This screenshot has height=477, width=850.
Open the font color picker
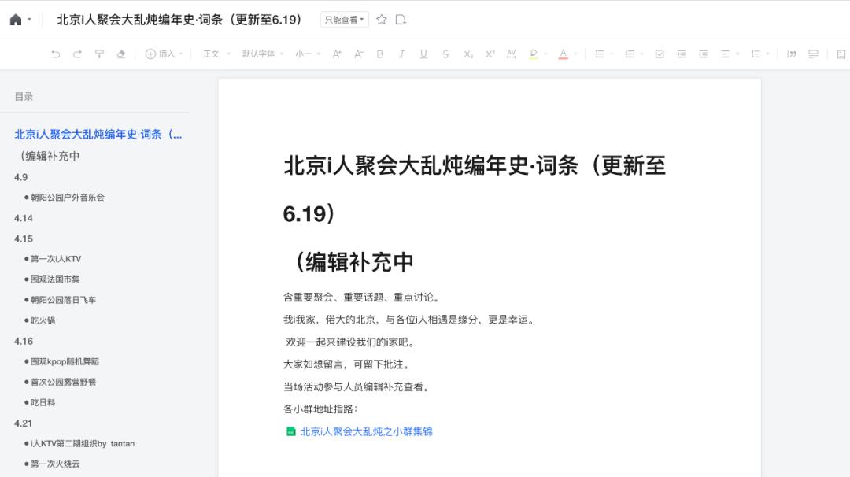tap(564, 54)
